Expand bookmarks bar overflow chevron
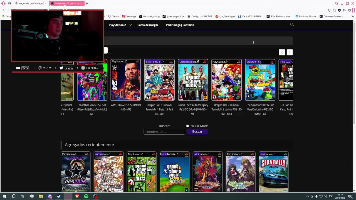 (353, 16)
